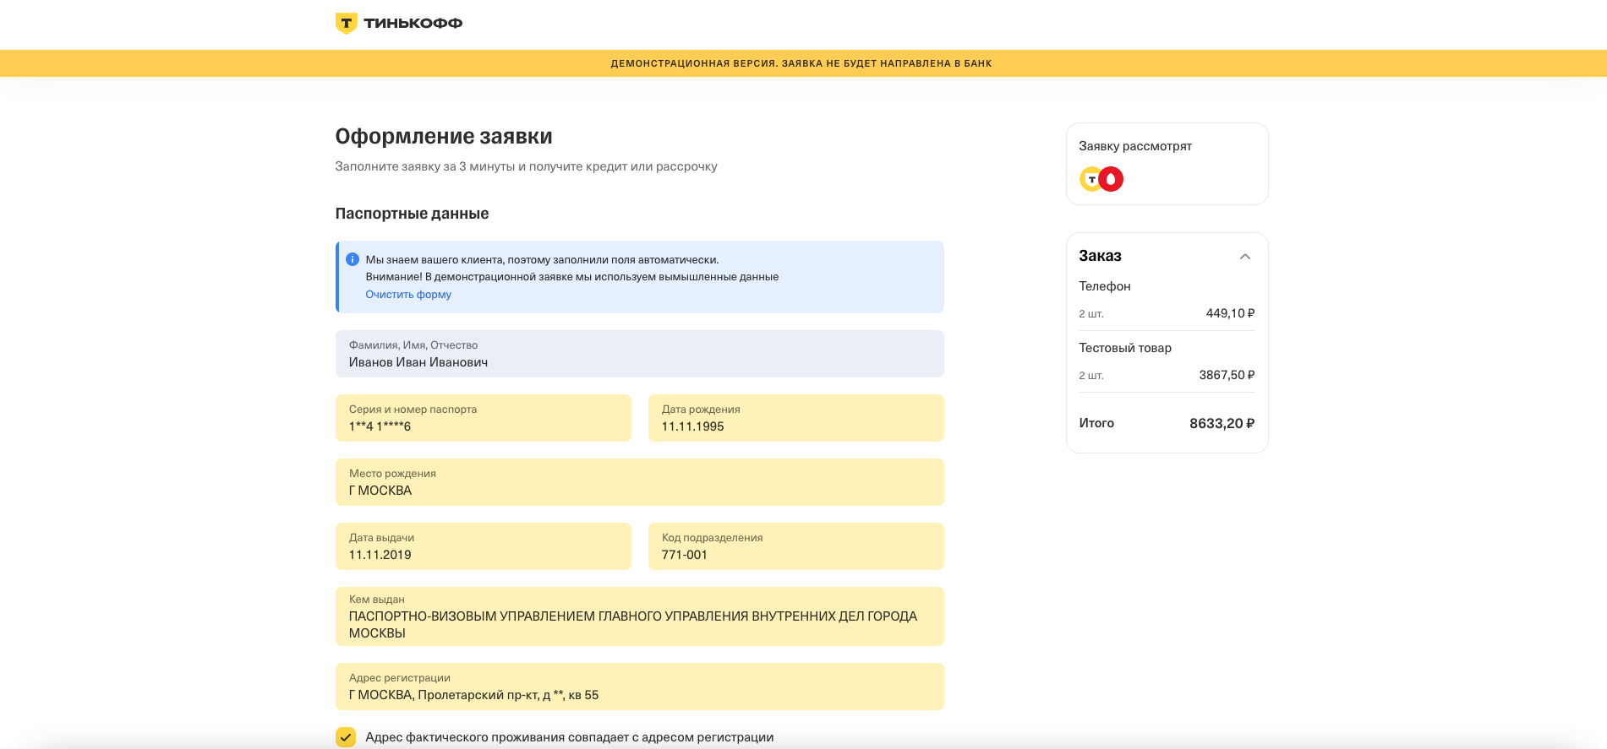Click Очистить форму link

(x=408, y=295)
